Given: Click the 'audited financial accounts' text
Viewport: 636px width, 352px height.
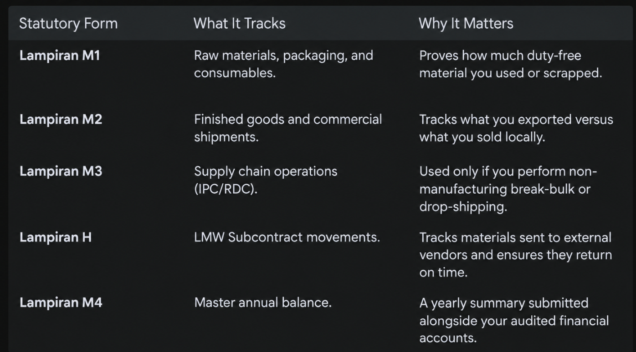Looking at the screenshot, I should coord(514,329).
